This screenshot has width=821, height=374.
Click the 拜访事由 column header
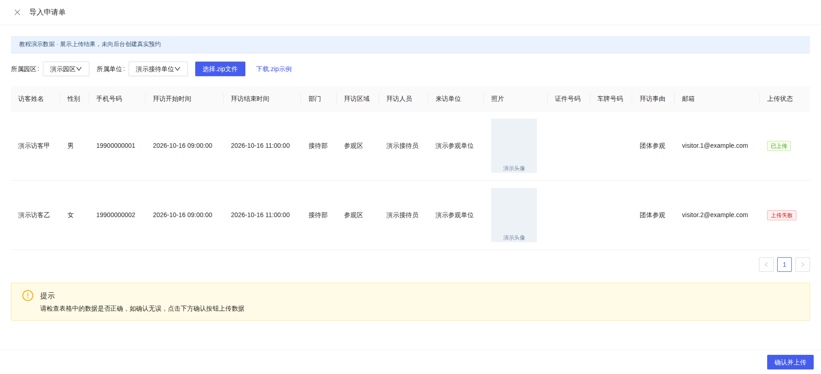pos(652,99)
